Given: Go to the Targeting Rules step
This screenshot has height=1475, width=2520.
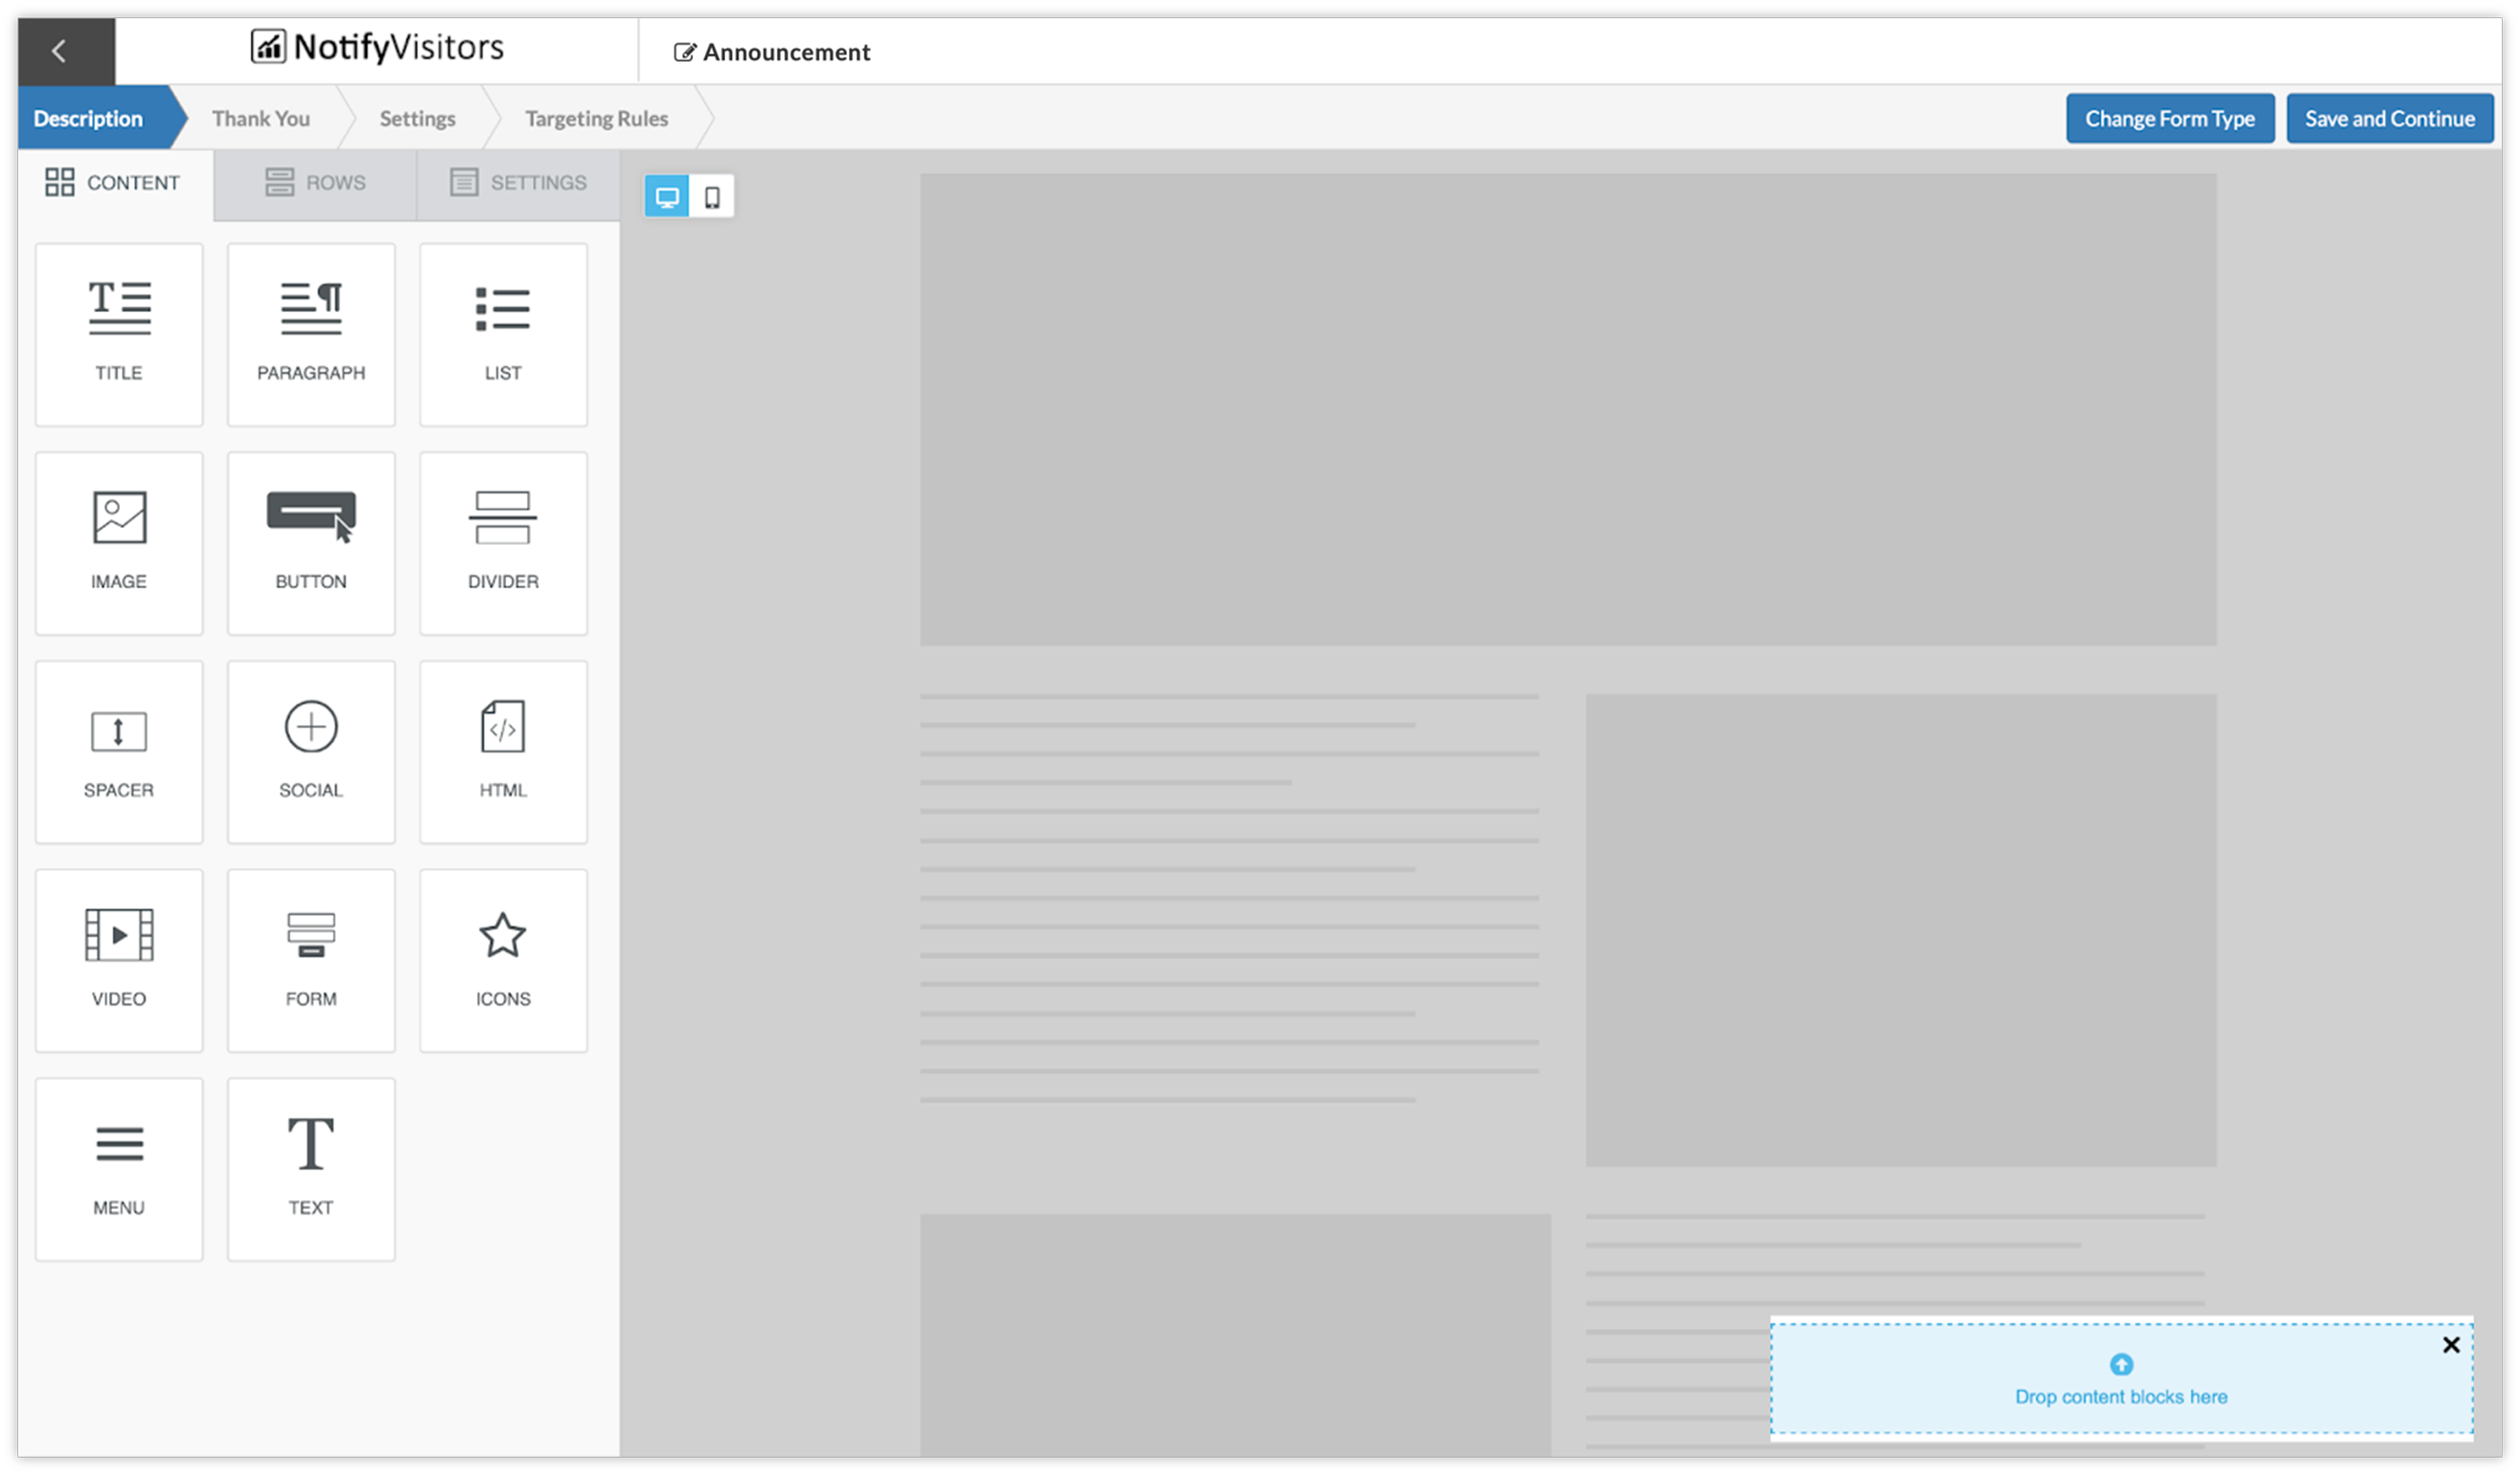Looking at the screenshot, I should point(597,118).
